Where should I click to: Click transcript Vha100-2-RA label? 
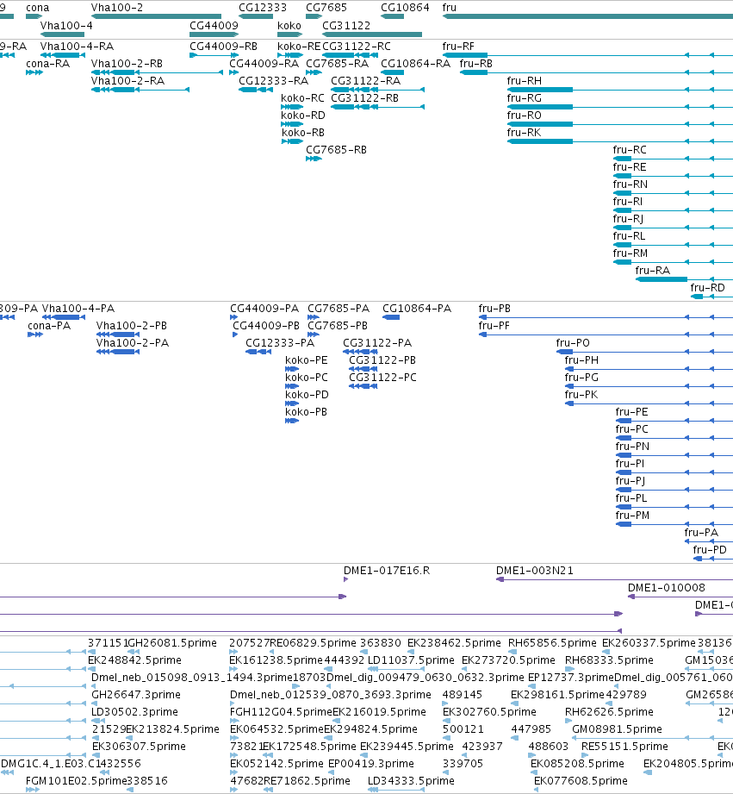click(127, 80)
